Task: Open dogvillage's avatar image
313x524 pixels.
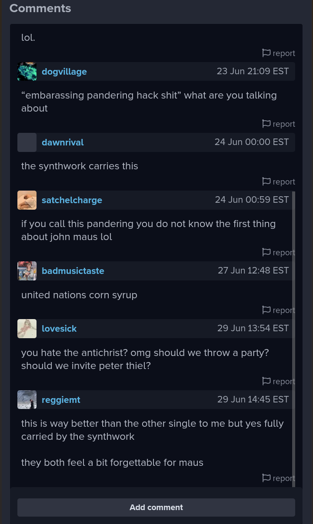Action: pyautogui.click(x=27, y=72)
